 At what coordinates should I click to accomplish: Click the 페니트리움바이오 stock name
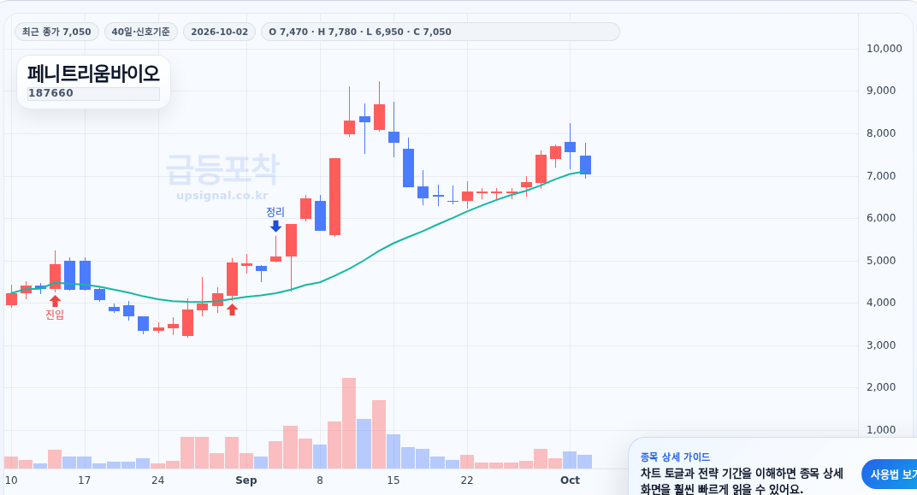(x=93, y=74)
